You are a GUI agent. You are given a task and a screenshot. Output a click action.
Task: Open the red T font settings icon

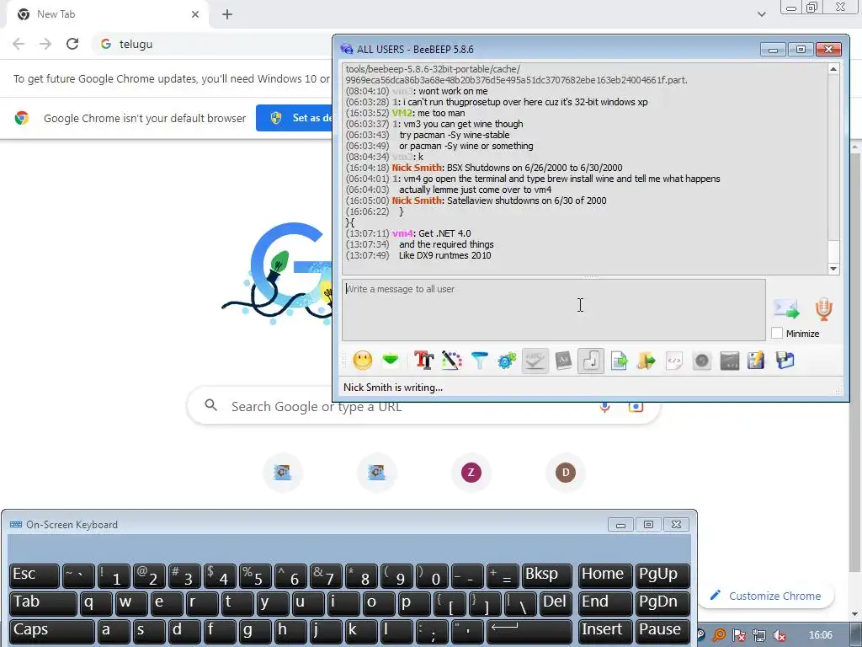point(424,361)
